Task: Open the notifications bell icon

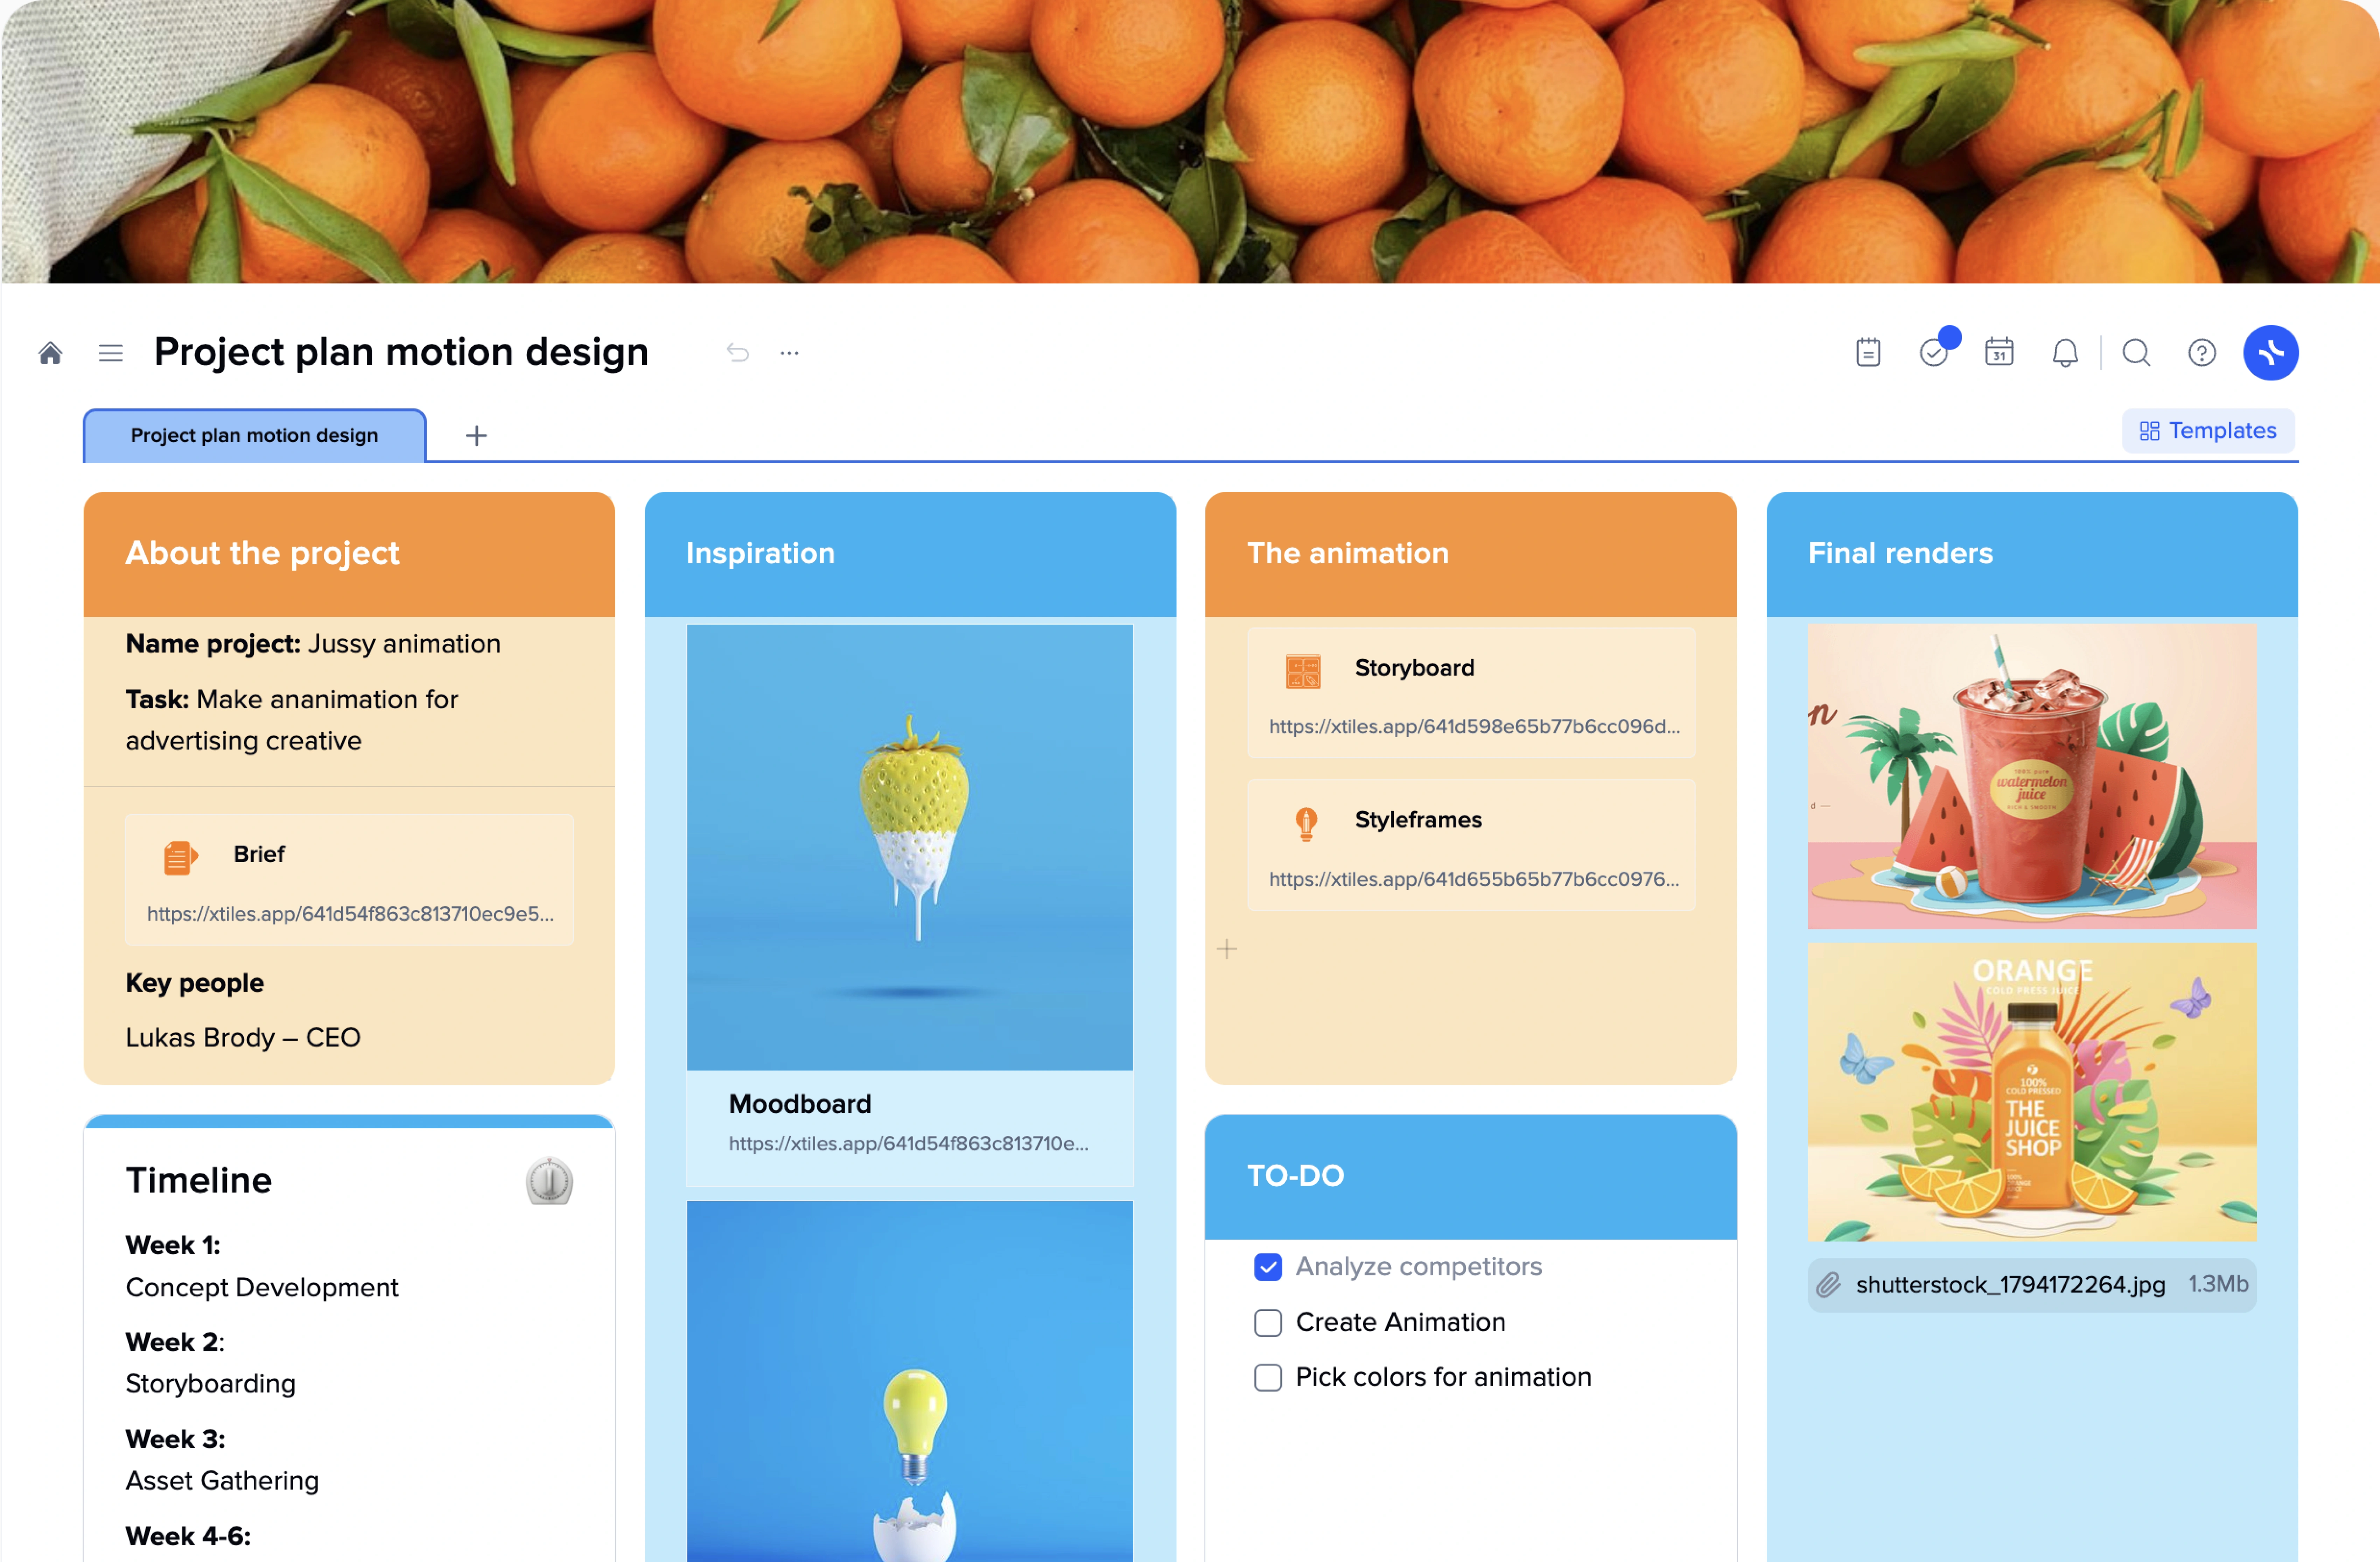Action: click(x=2064, y=352)
